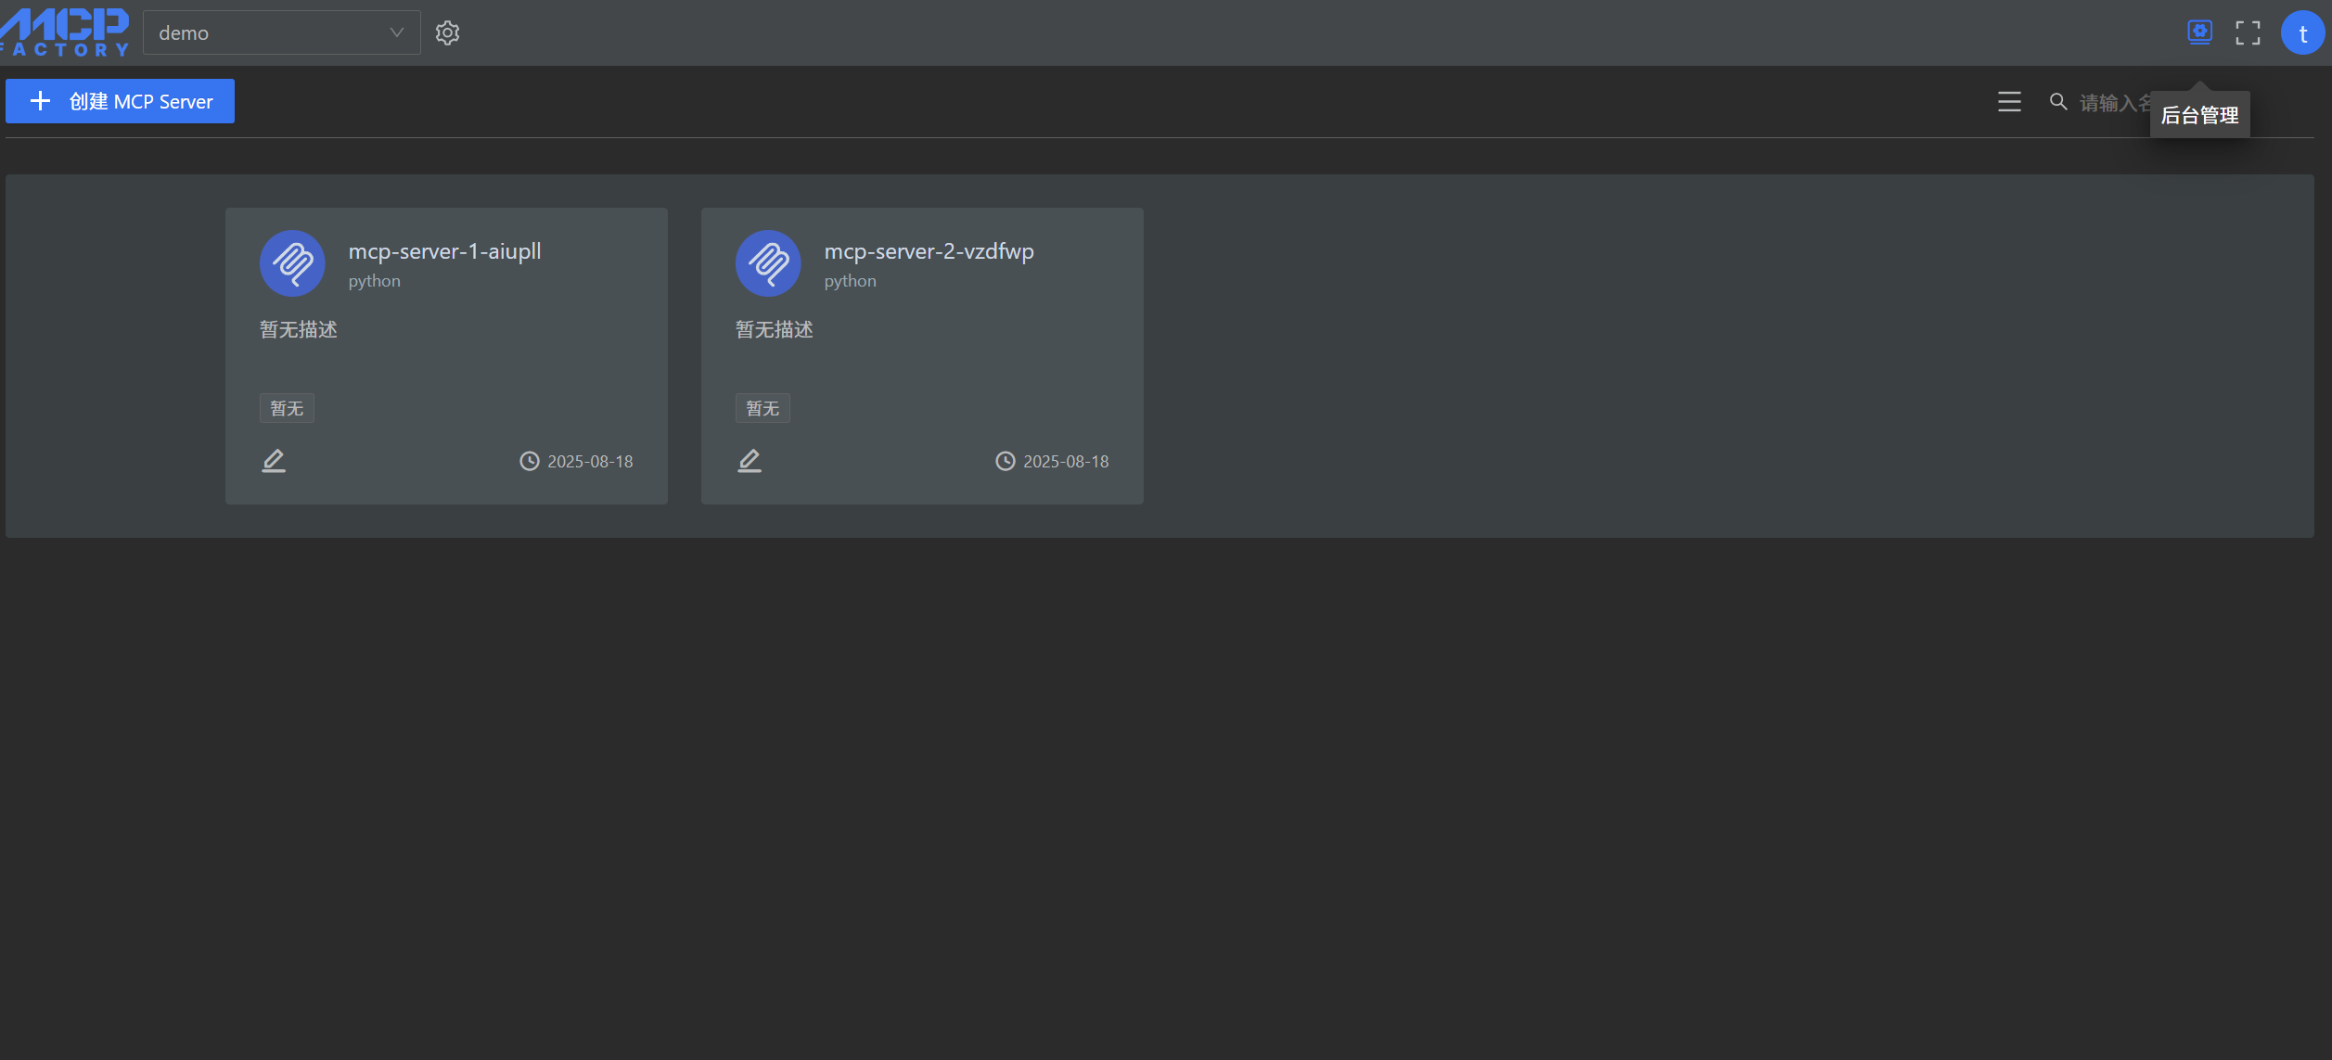Open the mcp-server-1-aiupll title link

(444, 251)
